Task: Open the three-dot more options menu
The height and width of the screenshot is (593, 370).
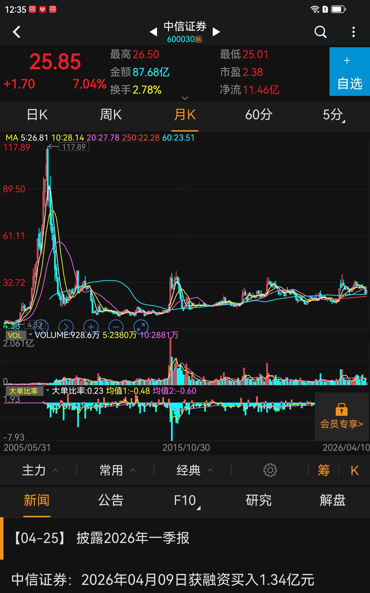Action: [x=354, y=32]
